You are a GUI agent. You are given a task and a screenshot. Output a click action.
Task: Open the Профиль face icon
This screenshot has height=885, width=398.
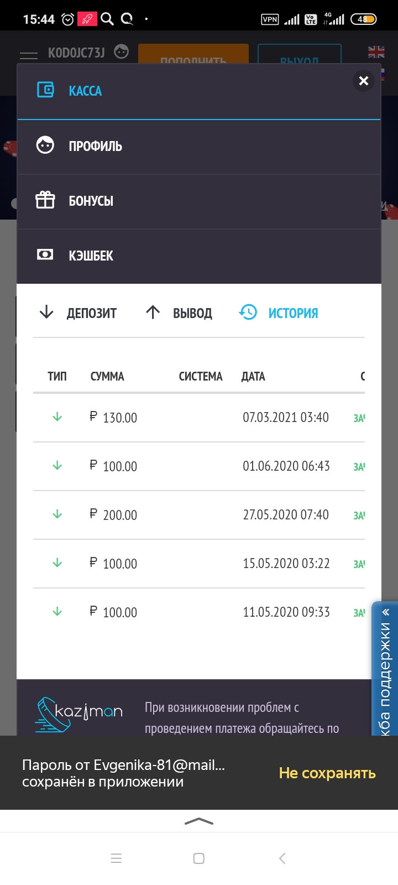click(45, 145)
